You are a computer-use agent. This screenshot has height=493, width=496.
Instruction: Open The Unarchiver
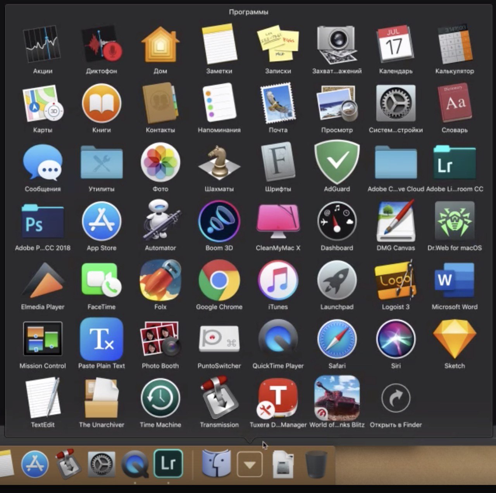(102, 398)
